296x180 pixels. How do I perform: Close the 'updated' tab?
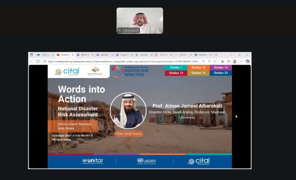click(73, 55)
